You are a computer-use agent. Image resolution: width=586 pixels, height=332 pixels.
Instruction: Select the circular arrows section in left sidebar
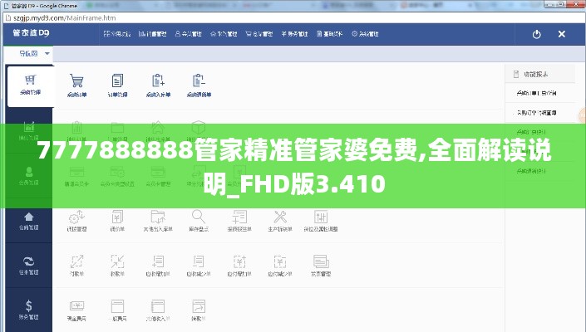[x=29, y=264]
